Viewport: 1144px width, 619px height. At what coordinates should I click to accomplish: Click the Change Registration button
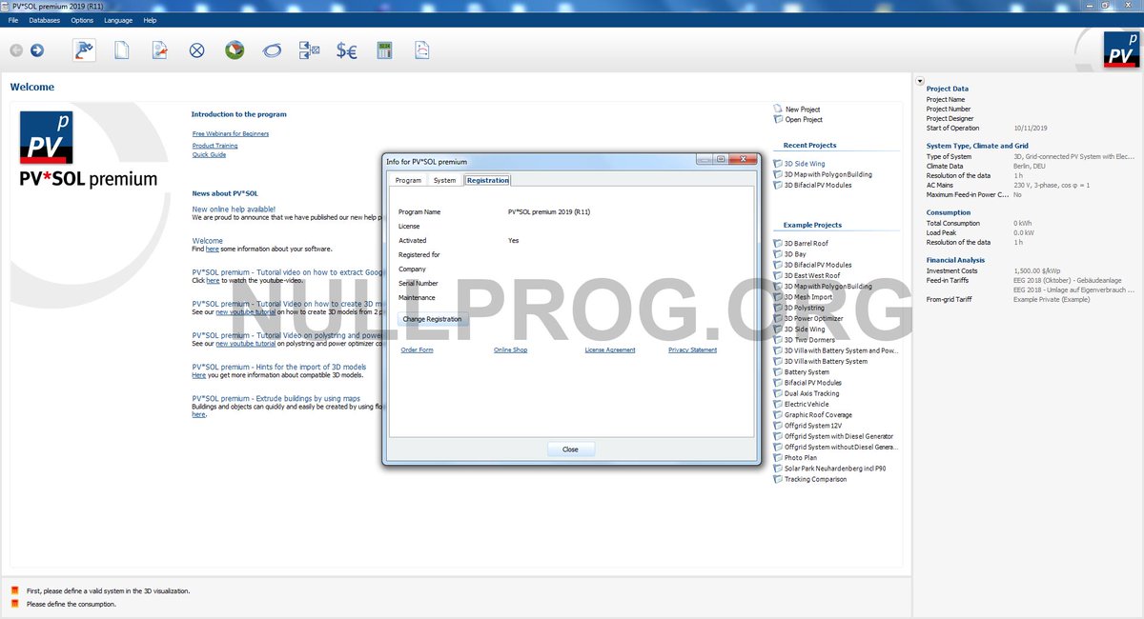432,319
